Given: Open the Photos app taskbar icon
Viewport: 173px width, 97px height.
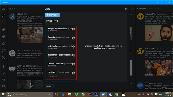Looking at the screenshot, I should click(123, 94).
